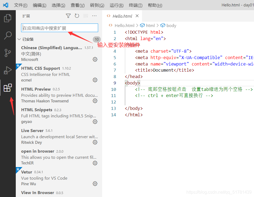The width and height of the screenshot is (254, 197).
Task: Place cursor on <!DOCTYPE html> line
Action: coord(144,32)
